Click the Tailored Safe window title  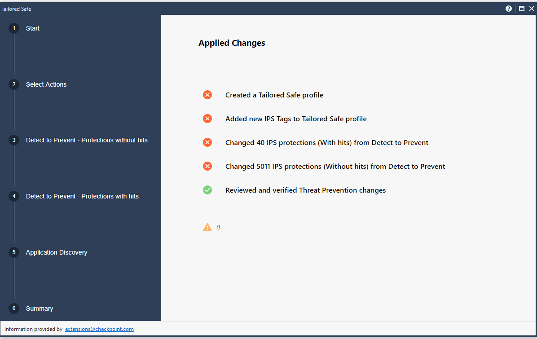[16, 9]
